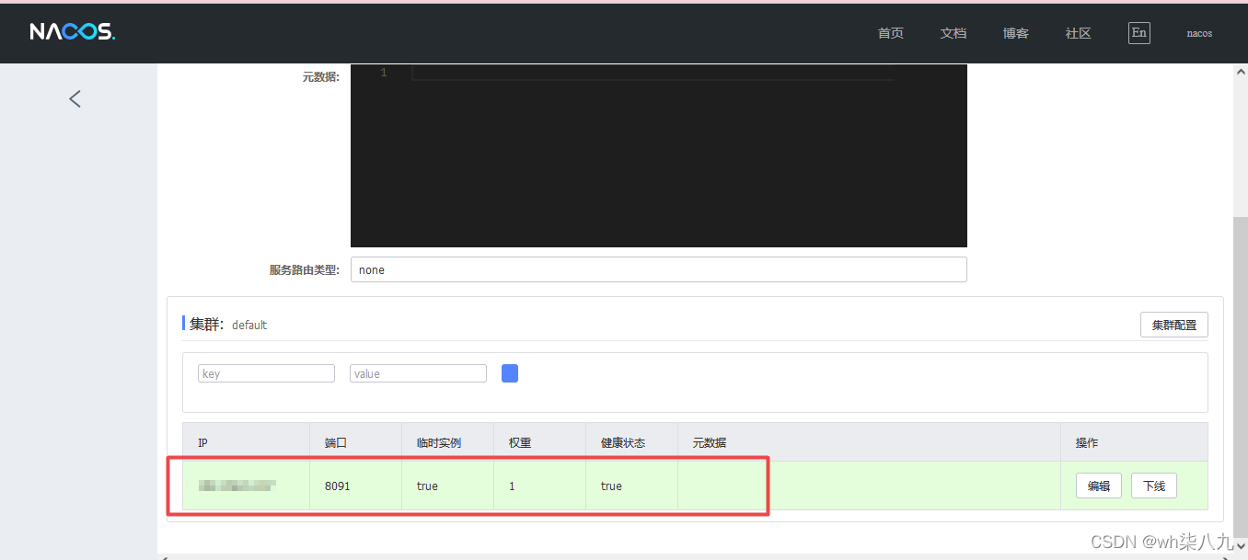Open the 社区 navigation link
Screen dimensions: 1248x560
click(x=1079, y=33)
